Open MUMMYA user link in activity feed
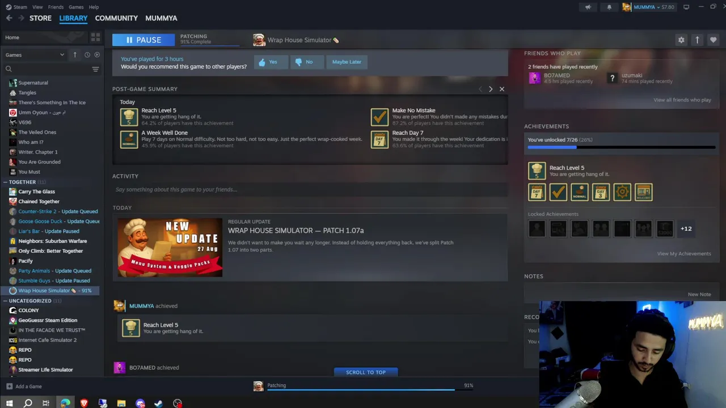This screenshot has height=408, width=726. pyautogui.click(x=141, y=306)
